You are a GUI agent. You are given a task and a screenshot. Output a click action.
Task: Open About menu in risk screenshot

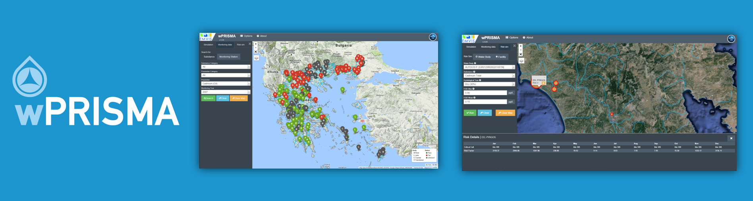click(528, 38)
